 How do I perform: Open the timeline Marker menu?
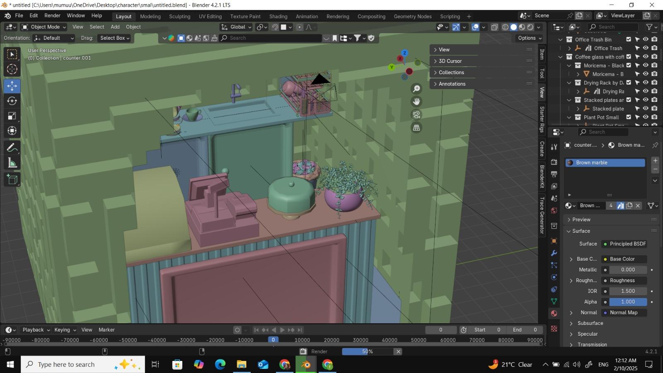point(106,330)
